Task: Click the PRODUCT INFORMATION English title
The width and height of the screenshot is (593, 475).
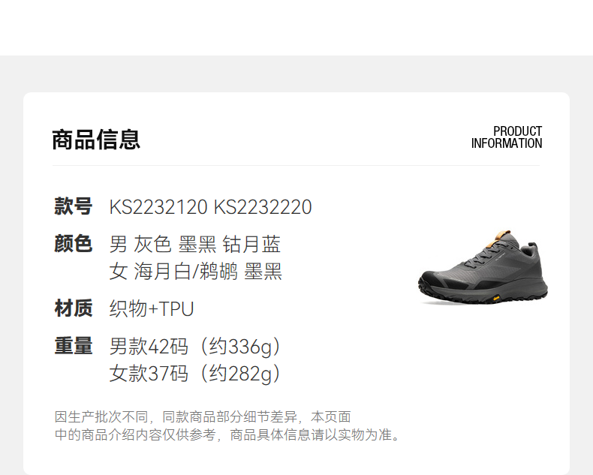Action: pos(507,137)
